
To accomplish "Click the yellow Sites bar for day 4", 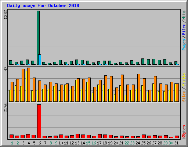I will click(x=26, y=86).
